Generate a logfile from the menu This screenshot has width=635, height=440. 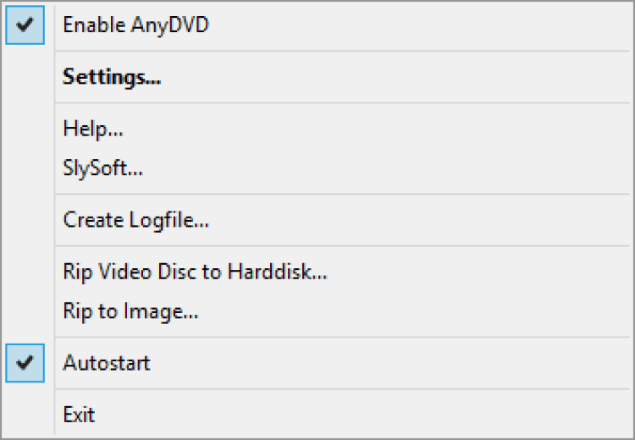[x=135, y=221]
